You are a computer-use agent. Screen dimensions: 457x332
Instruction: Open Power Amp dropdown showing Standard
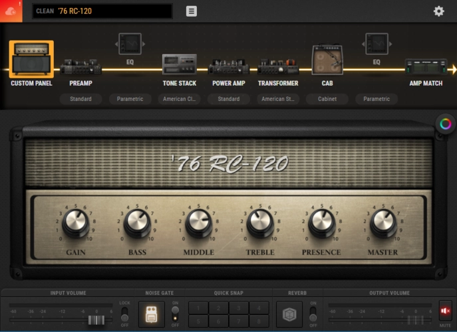click(x=229, y=99)
